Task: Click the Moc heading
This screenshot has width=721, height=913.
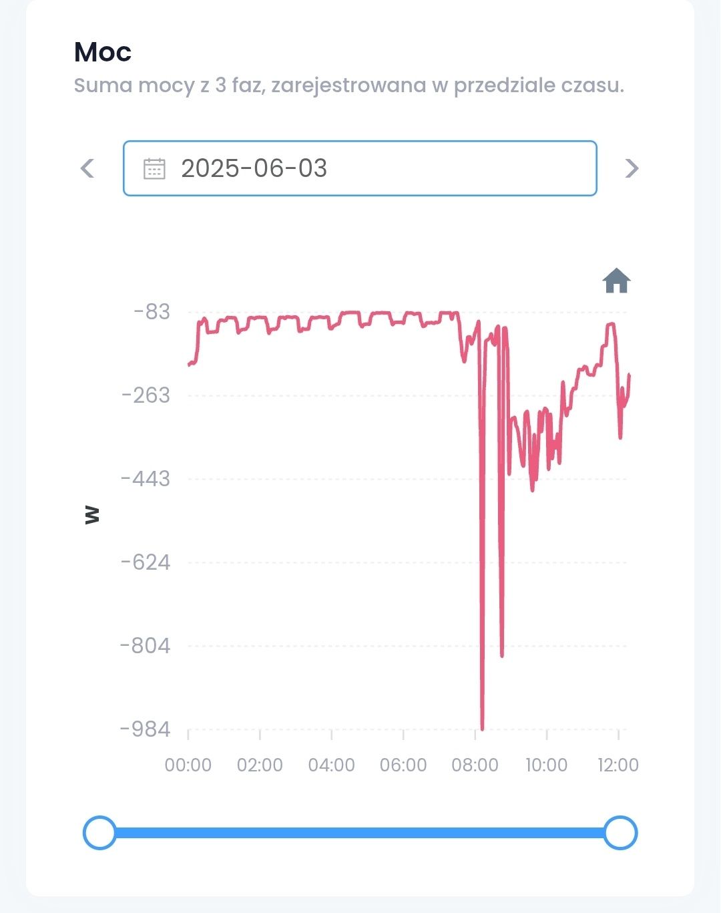Action: click(x=103, y=52)
